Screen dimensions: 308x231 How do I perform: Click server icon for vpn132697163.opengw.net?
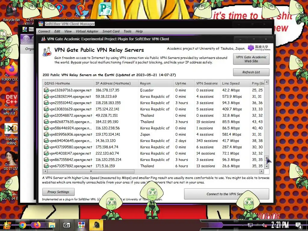tap(46, 90)
